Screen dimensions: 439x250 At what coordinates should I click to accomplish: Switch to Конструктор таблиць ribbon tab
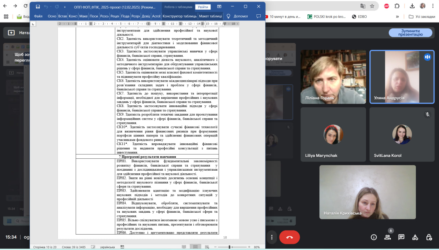tap(179, 16)
